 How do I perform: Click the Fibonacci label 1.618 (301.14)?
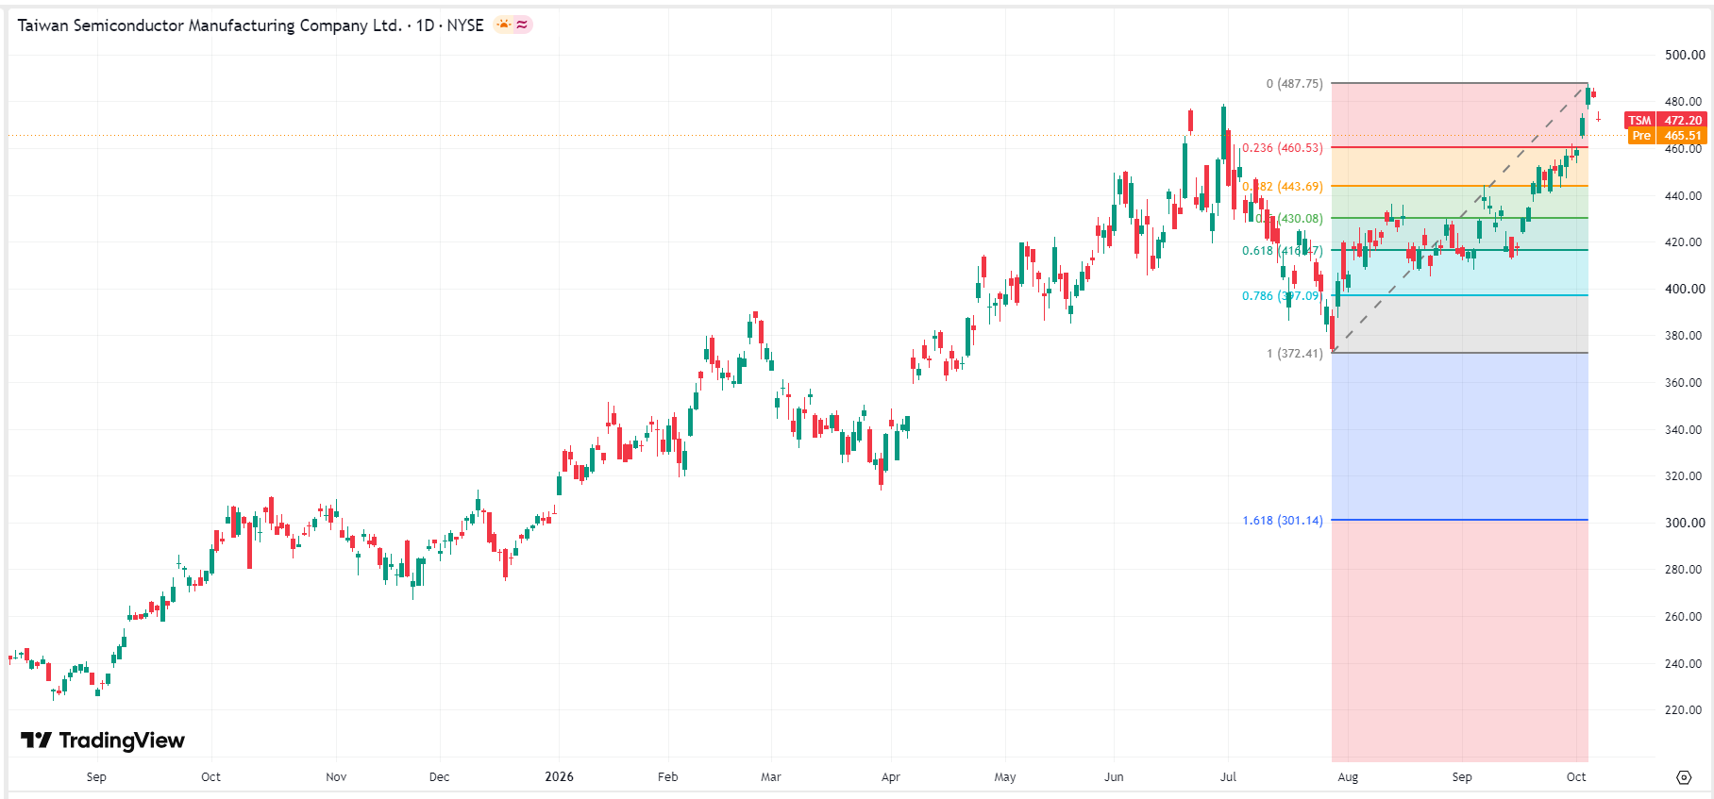1283,521
